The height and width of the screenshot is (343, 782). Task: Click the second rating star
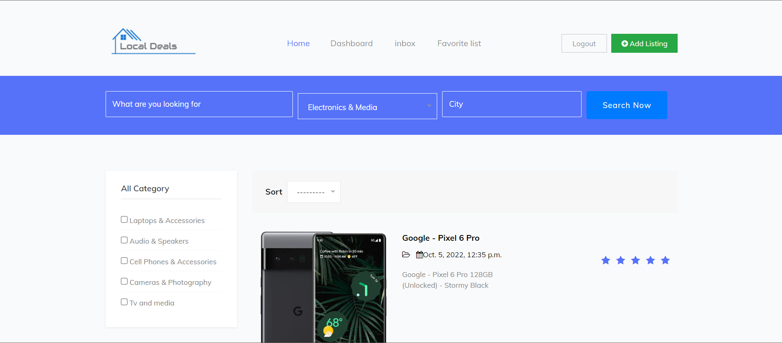(x=620, y=260)
